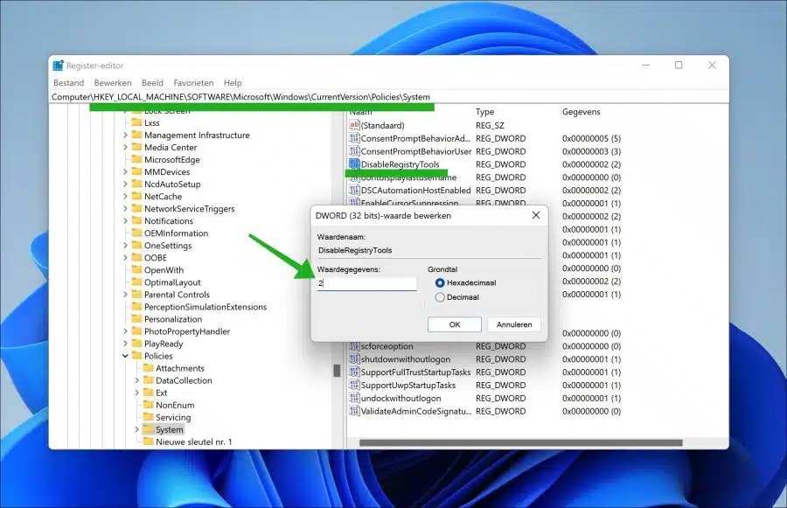
Task: Click the 0x00000003 (3) data value
Action: pos(591,151)
